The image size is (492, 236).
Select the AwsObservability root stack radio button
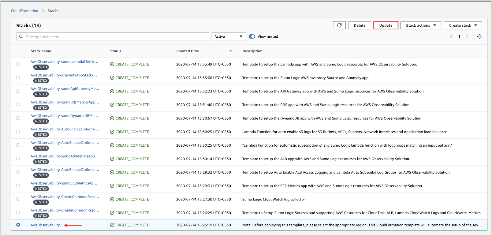(18, 225)
